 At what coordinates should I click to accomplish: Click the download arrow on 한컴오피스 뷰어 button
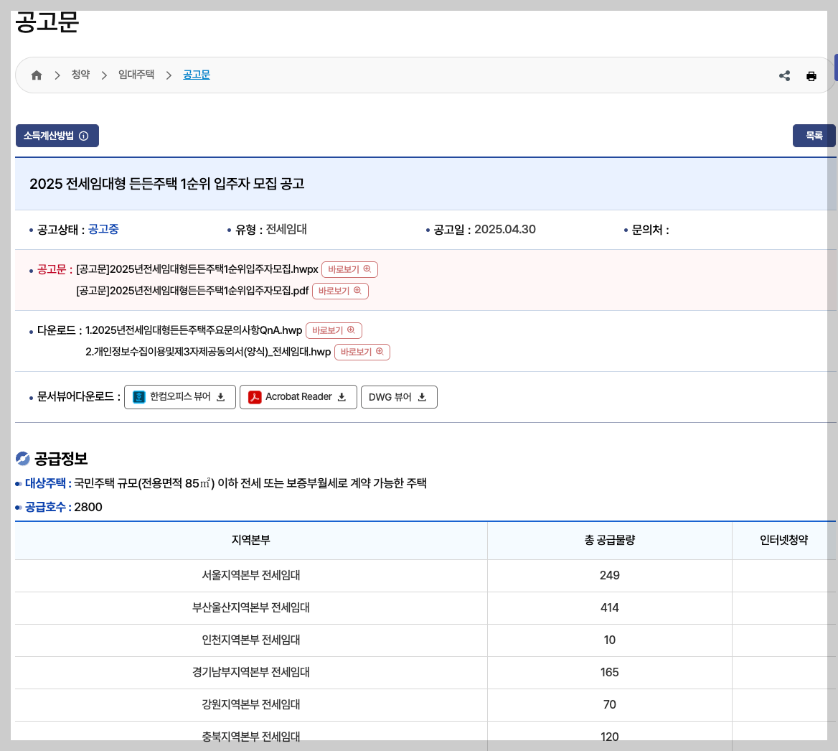(x=220, y=396)
